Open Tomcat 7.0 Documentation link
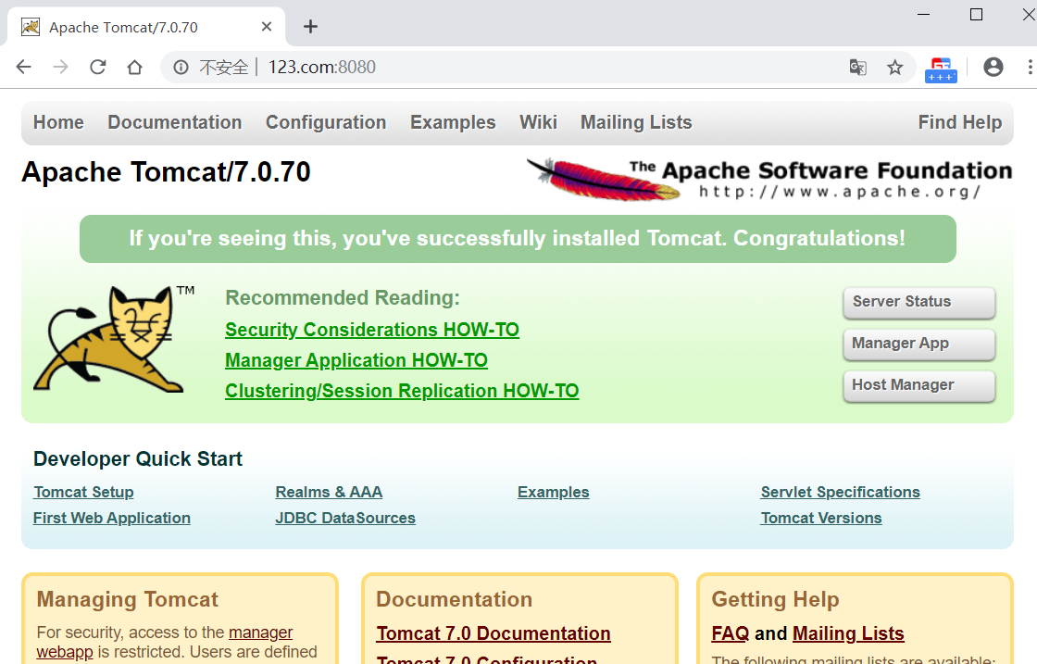1037x664 pixels. [x=494, y=633]
